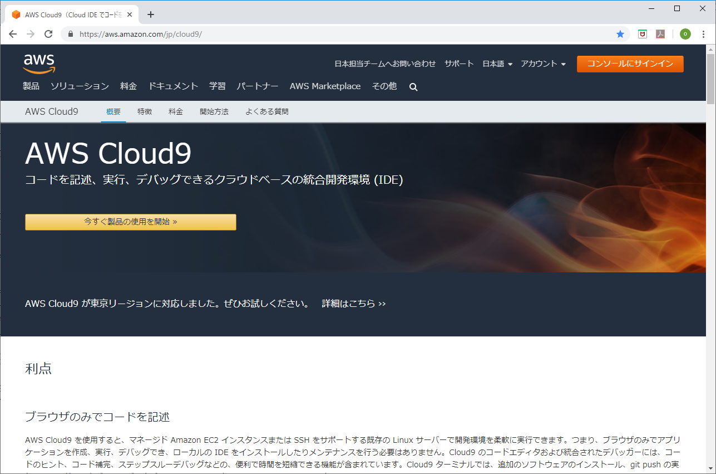The image size is (716, 474).
Task: Click the browser forward arrow
Action: pyautogui.click(x=31, y=34)
